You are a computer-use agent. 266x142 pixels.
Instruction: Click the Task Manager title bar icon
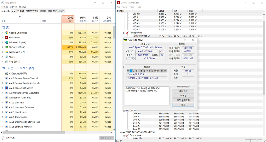pyautogui.click(x=3, y=3)
